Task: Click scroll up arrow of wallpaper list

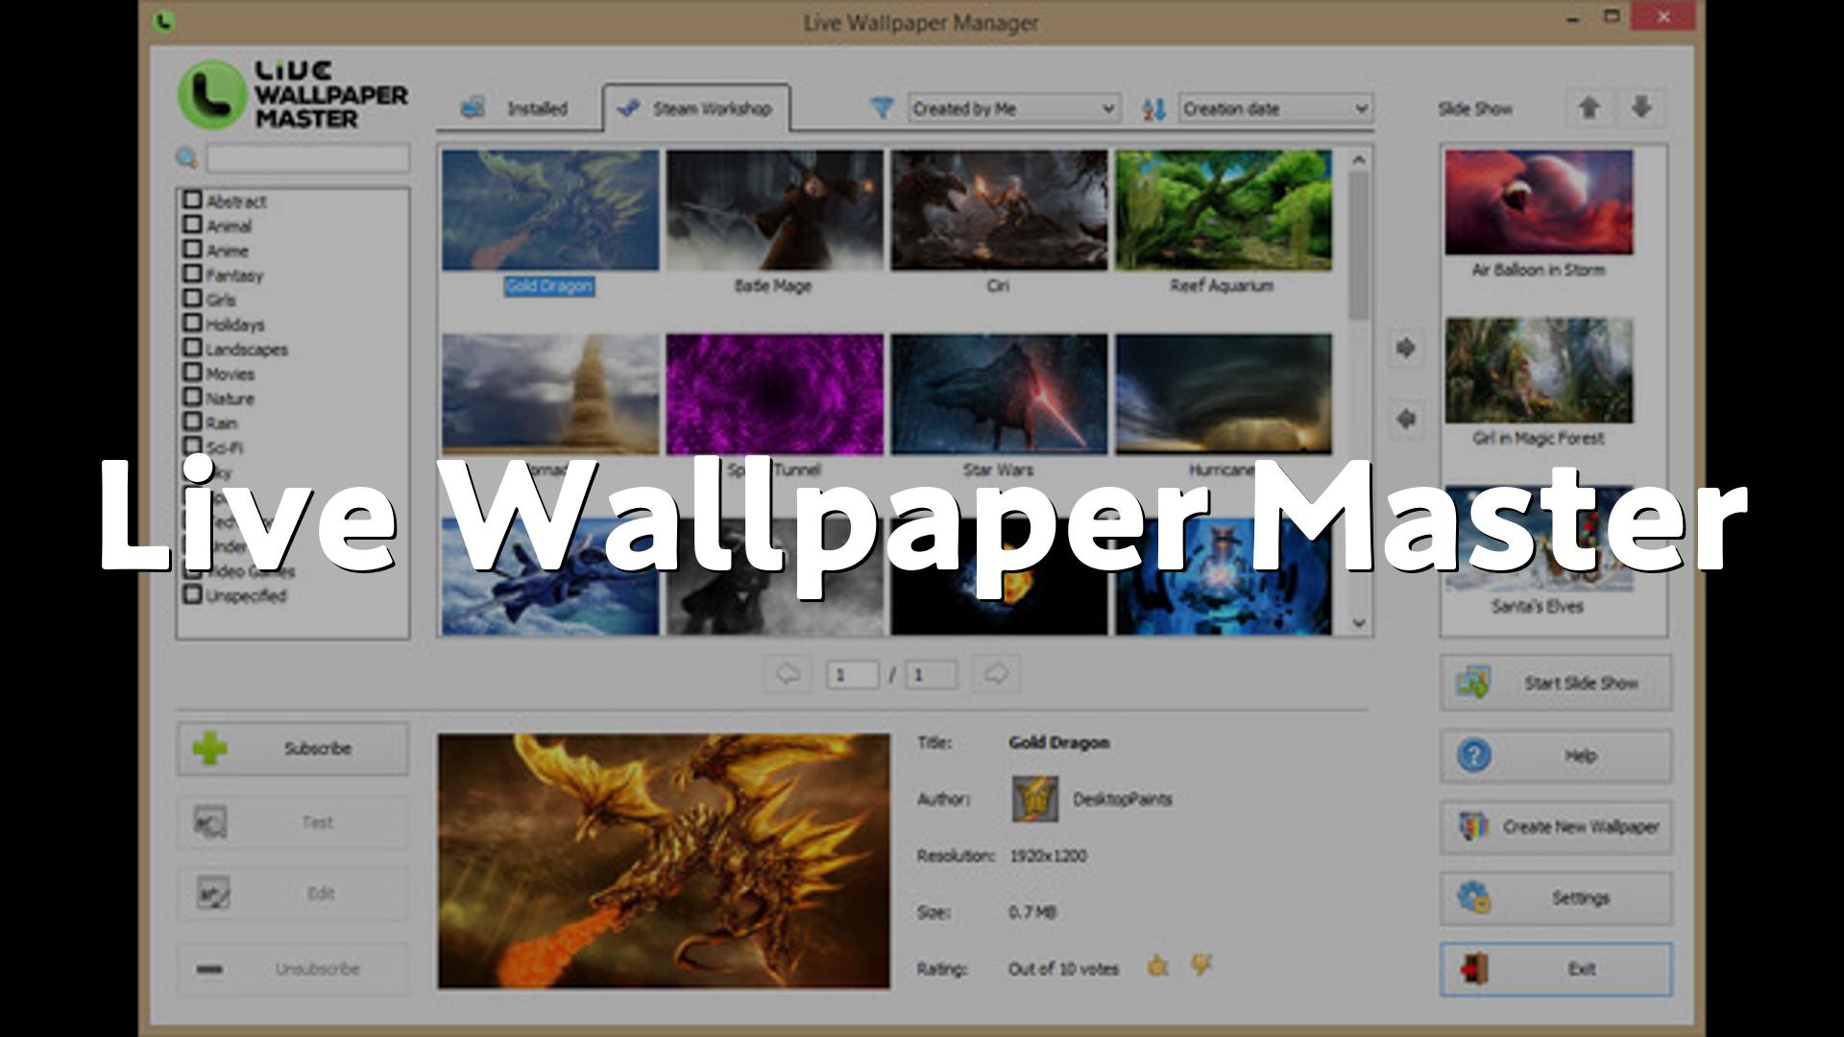Action: point(1358,159)
